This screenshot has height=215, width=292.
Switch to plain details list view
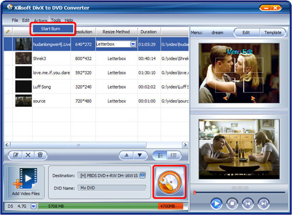(x=173, y=156)
